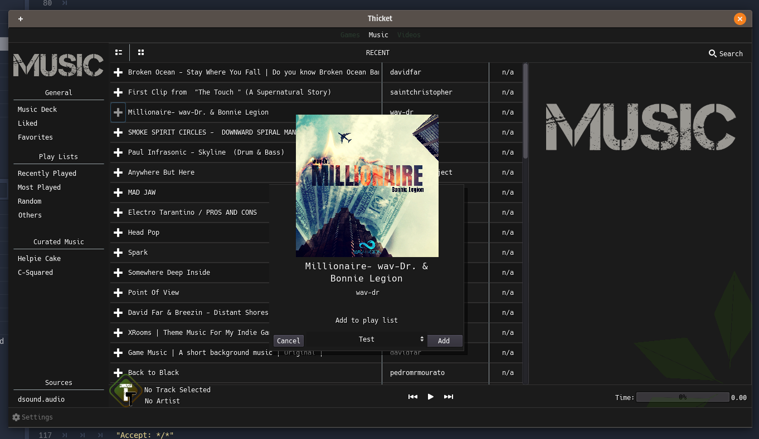Open the 'Test' playlist selector
The image size is (759, 439).
[367, 339]
